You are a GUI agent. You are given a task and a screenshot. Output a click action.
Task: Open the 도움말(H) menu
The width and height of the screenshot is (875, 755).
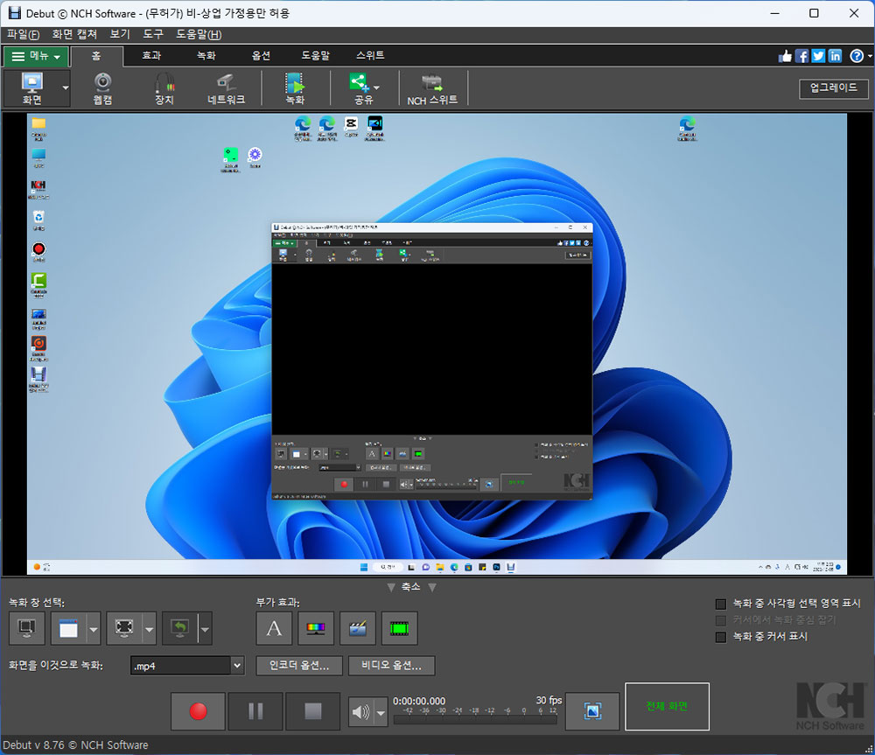click(199, 35)
